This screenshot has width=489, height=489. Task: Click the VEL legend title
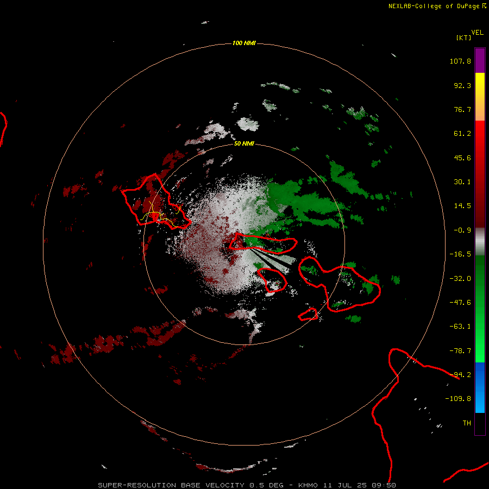(477, 33)
